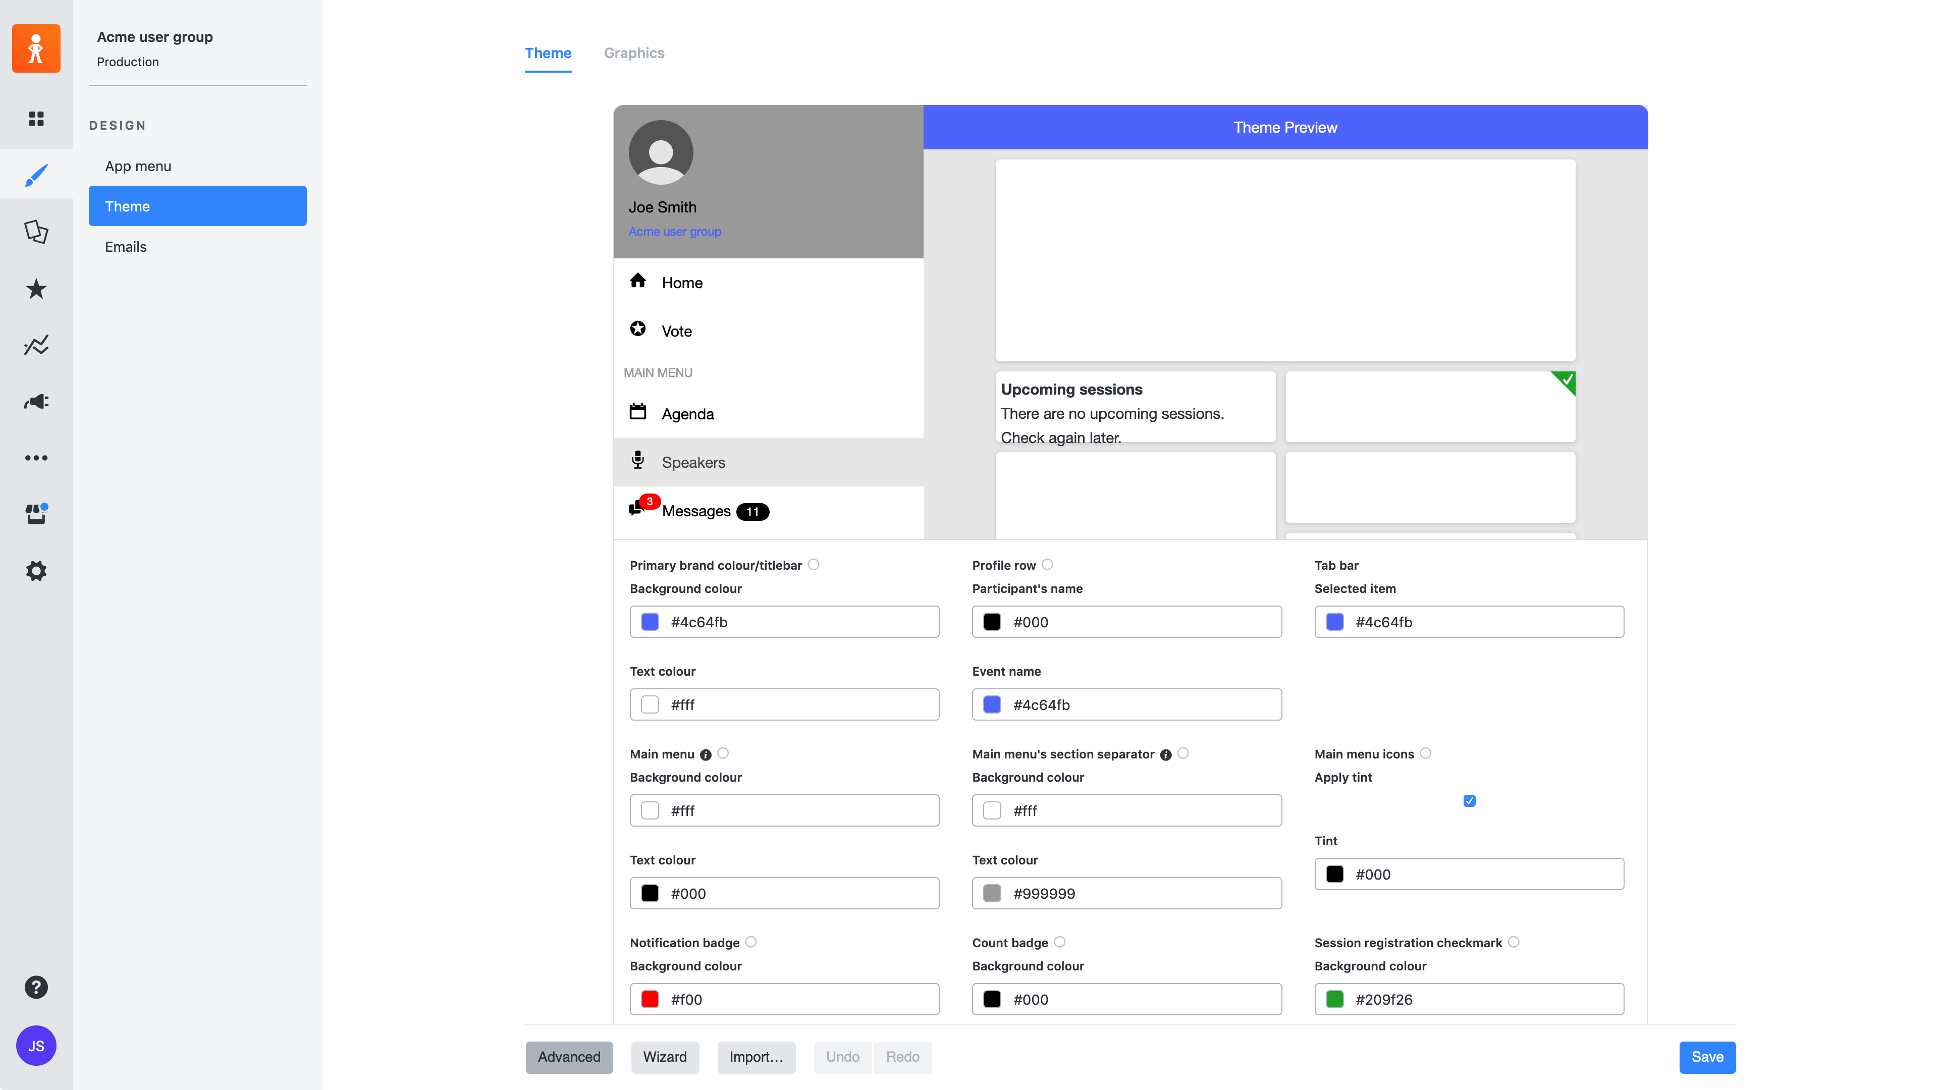Click the help question mark icon
This screenshot has height=1090, width=1938.
coord(36,987)
